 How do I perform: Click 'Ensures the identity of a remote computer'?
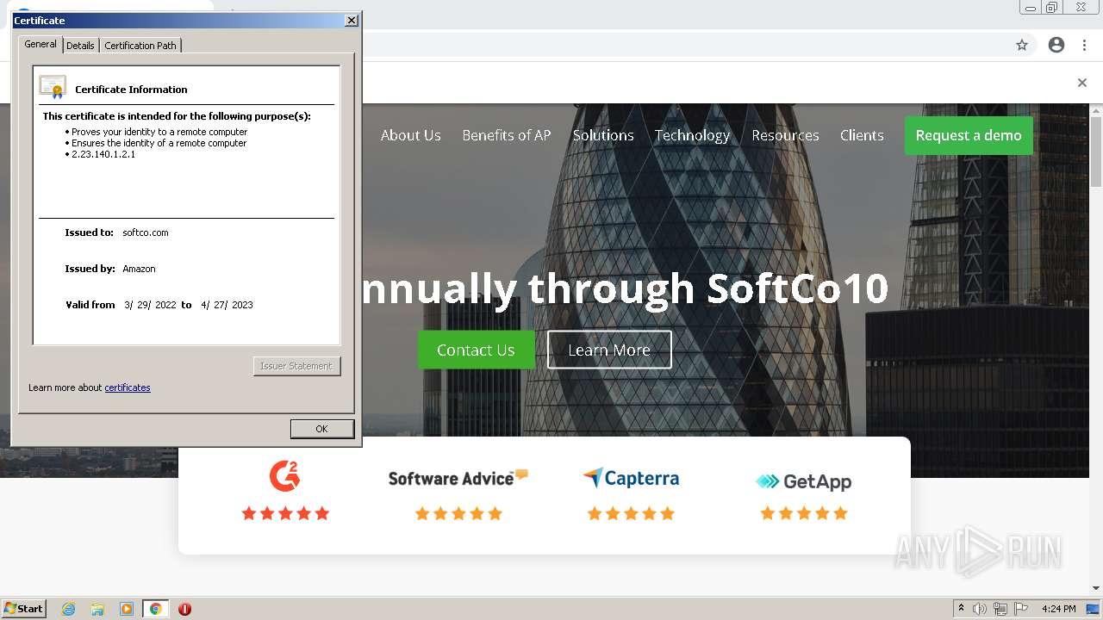(159, 143)
